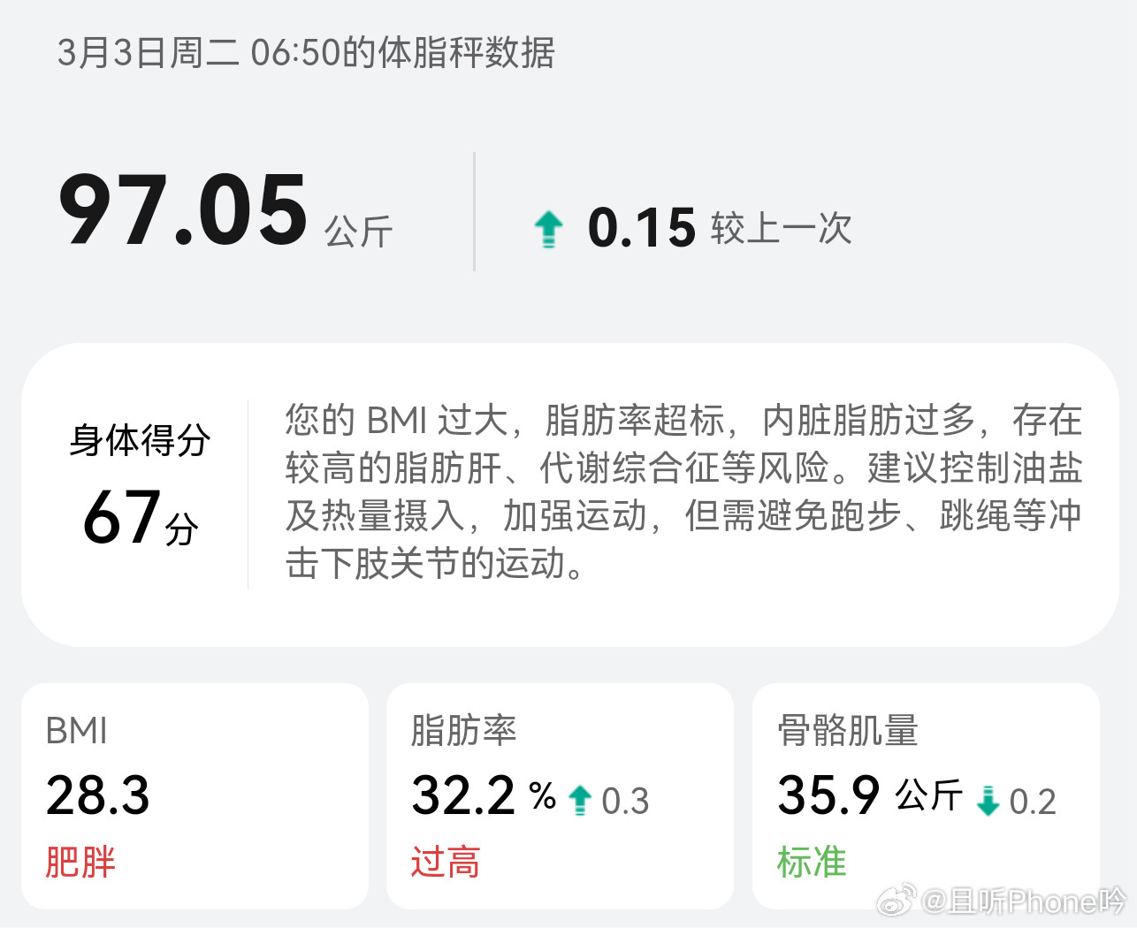Click the Weibo camera watermark icon

(x=898, y=899)
